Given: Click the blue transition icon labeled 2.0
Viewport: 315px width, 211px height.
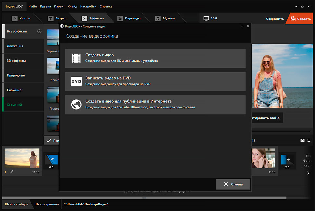Looking at the screenshot, I should point(287,160).
